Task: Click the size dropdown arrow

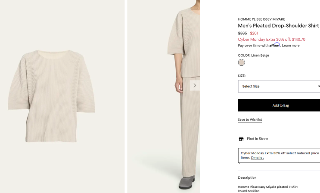Action: coord(318,86)
